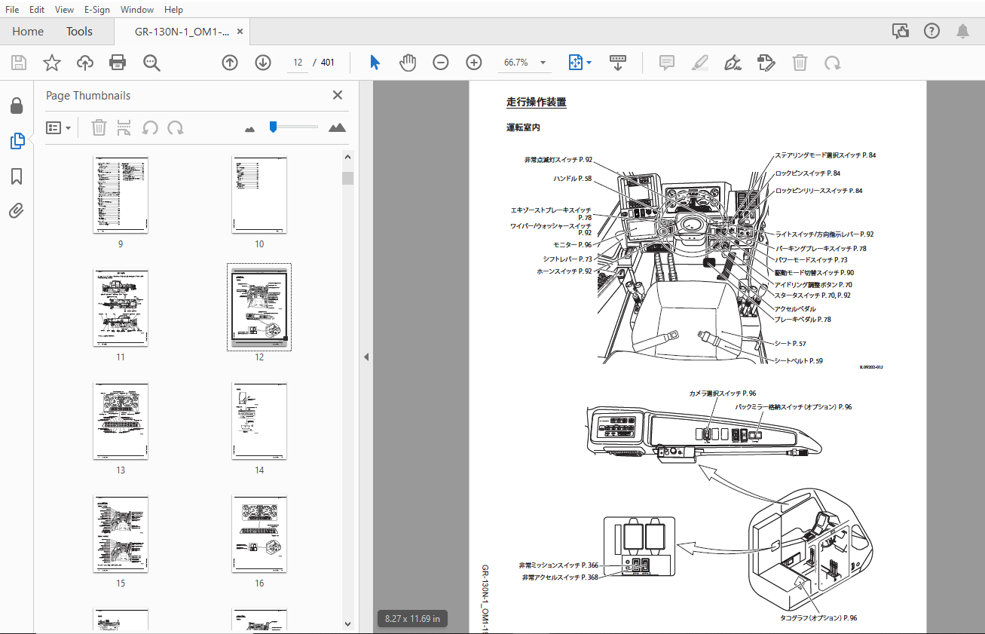Image resolution: width=985 pixels, height=634 pixels.
Task: Add a sticky note comment
Action: (667, 63)
